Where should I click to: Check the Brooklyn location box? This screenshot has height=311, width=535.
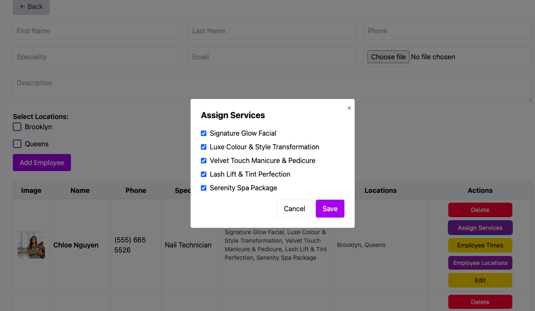coord(17,127)
